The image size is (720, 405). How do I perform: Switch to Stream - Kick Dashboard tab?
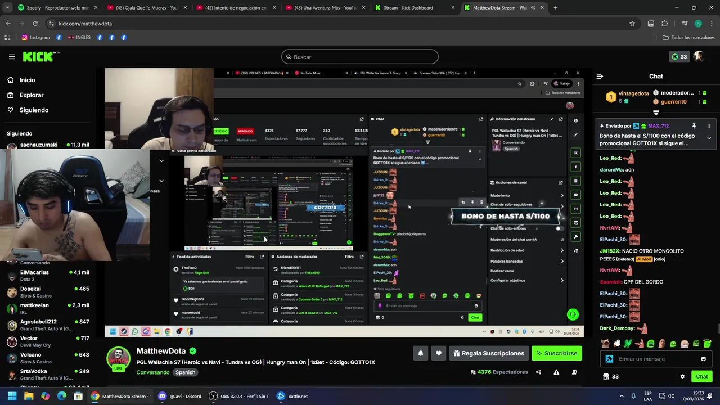pyautogui.click(x=415, y=8)
